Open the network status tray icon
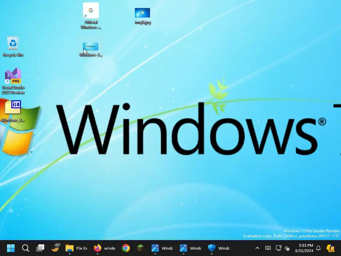The width and height of the screenshot is (341, 256). (x=278, y=248)
